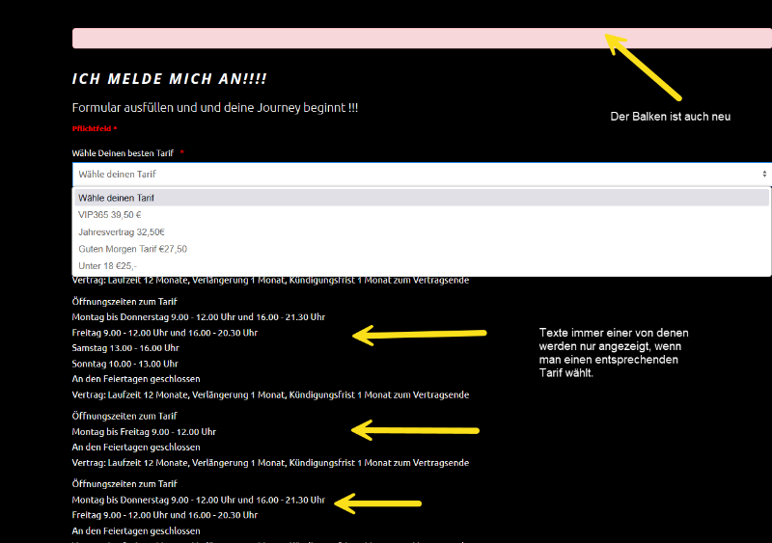The width and height of the screenshot is (772, 543).
Task: Choose the Unter 18 €25,- option
Action: 422,266
